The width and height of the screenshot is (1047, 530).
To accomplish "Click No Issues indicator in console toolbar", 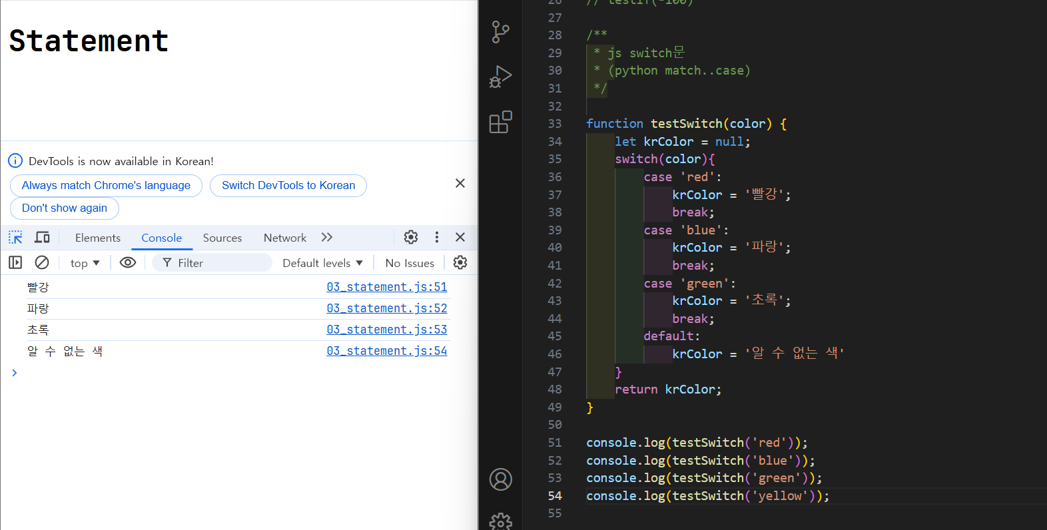I will click(410, 263).
